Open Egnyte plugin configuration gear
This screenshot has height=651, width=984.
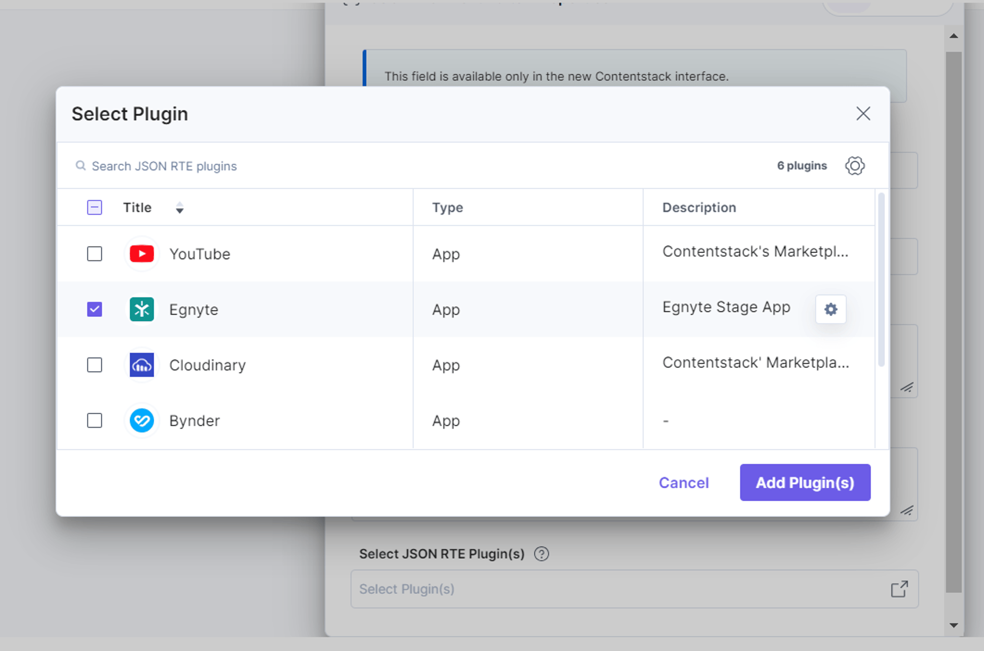point(831,309)
